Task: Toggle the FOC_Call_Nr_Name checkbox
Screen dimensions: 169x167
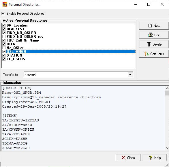Action: 4,40
